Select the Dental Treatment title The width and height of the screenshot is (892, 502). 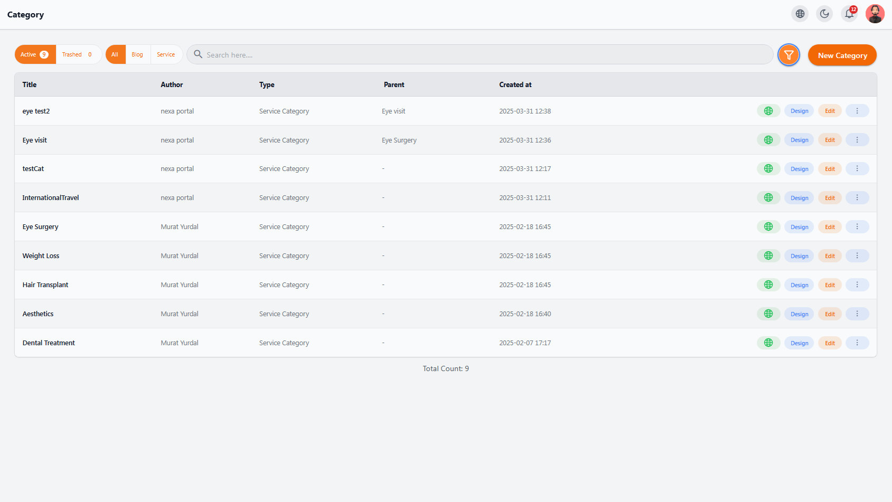point(49,343)
